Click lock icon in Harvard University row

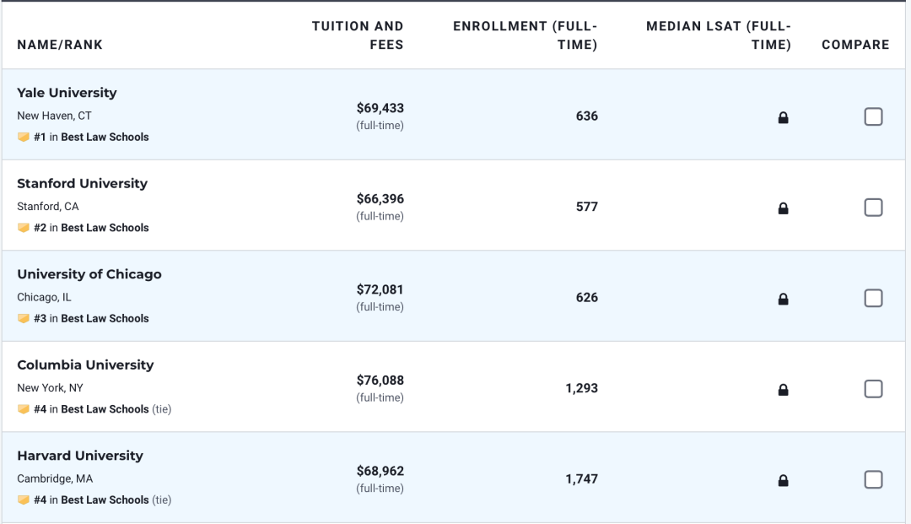pyautogui.click(x=783, y=480)
